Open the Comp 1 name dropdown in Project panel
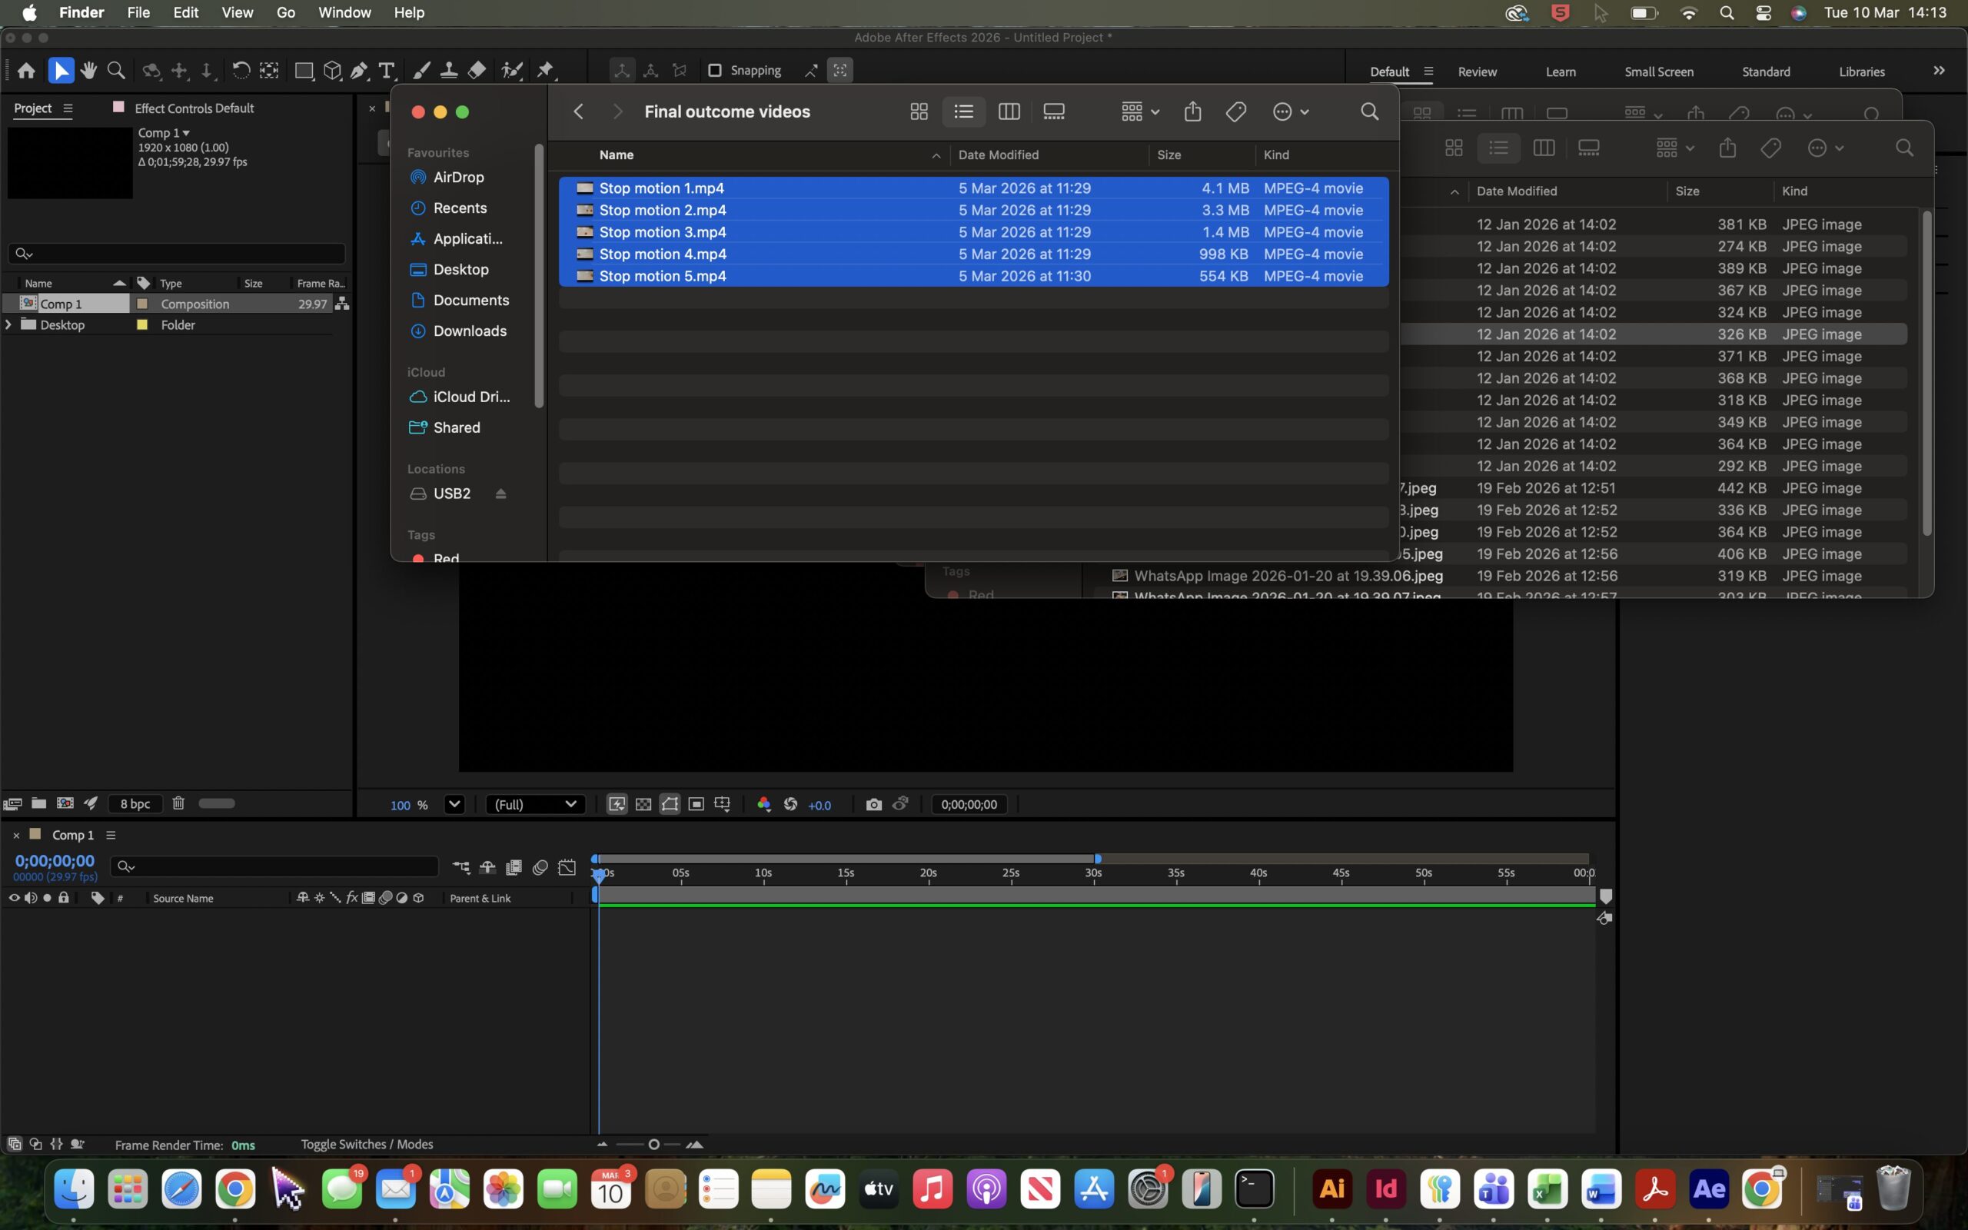 tap(165, 132)
